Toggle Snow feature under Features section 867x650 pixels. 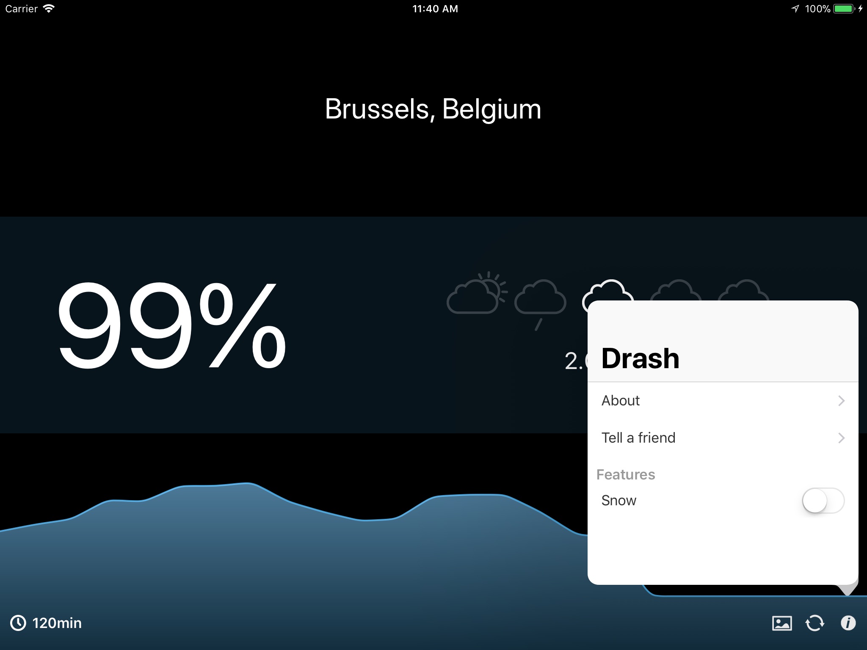click(x=823, y=500)
